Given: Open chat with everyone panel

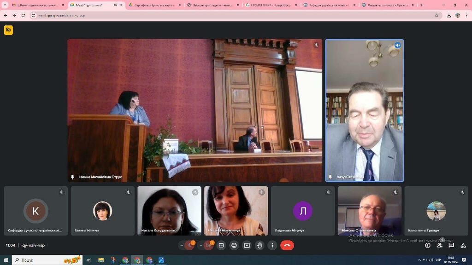Looking at the screenshot, I should click(x=451, y=245).
